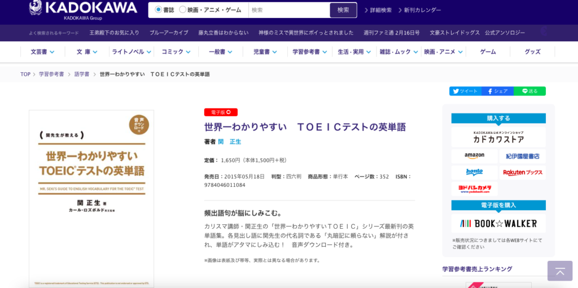Buy ebook at BOOK☆WALKER
Image resolution: width=578 pixels, height=288 pixels.
pos(498,224)
